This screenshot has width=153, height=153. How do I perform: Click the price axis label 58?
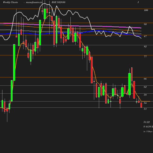145,95
